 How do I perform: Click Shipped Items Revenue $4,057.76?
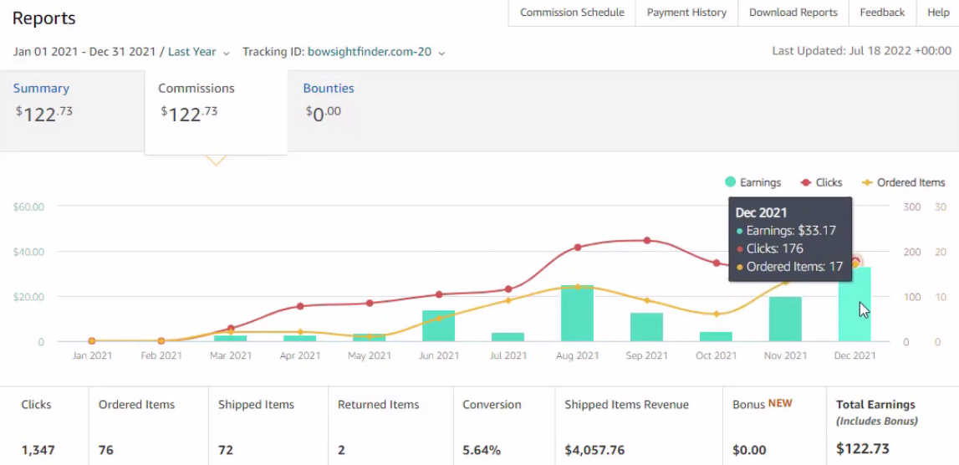[x=594, y=450]
